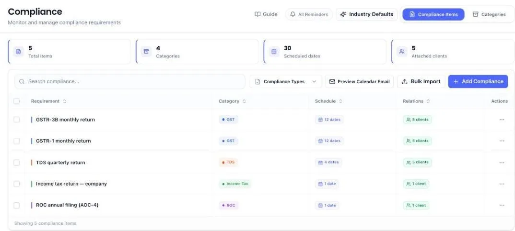Click 'GSTR-1 monthly return' requirement name

pos(63,141)
